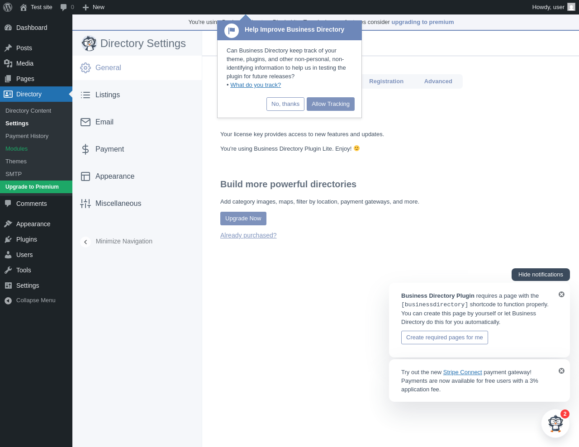Click the Directory card icon

pos(8,94)
